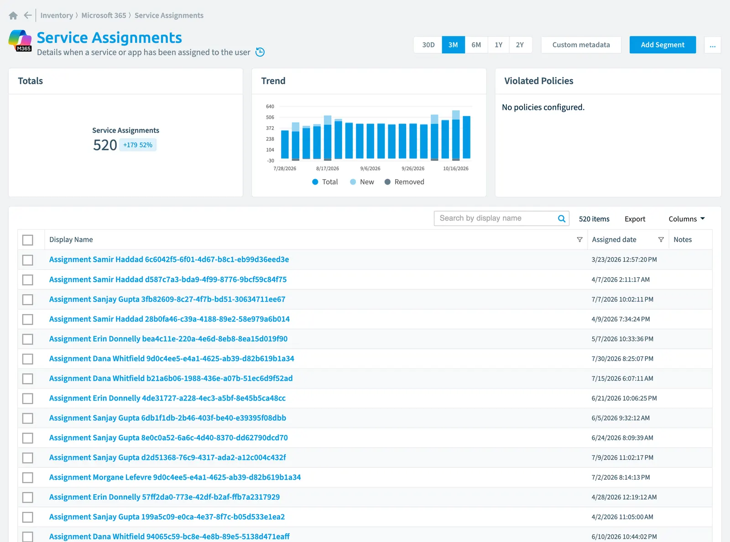Toggle the New legend marker

(x=353, y=182)
